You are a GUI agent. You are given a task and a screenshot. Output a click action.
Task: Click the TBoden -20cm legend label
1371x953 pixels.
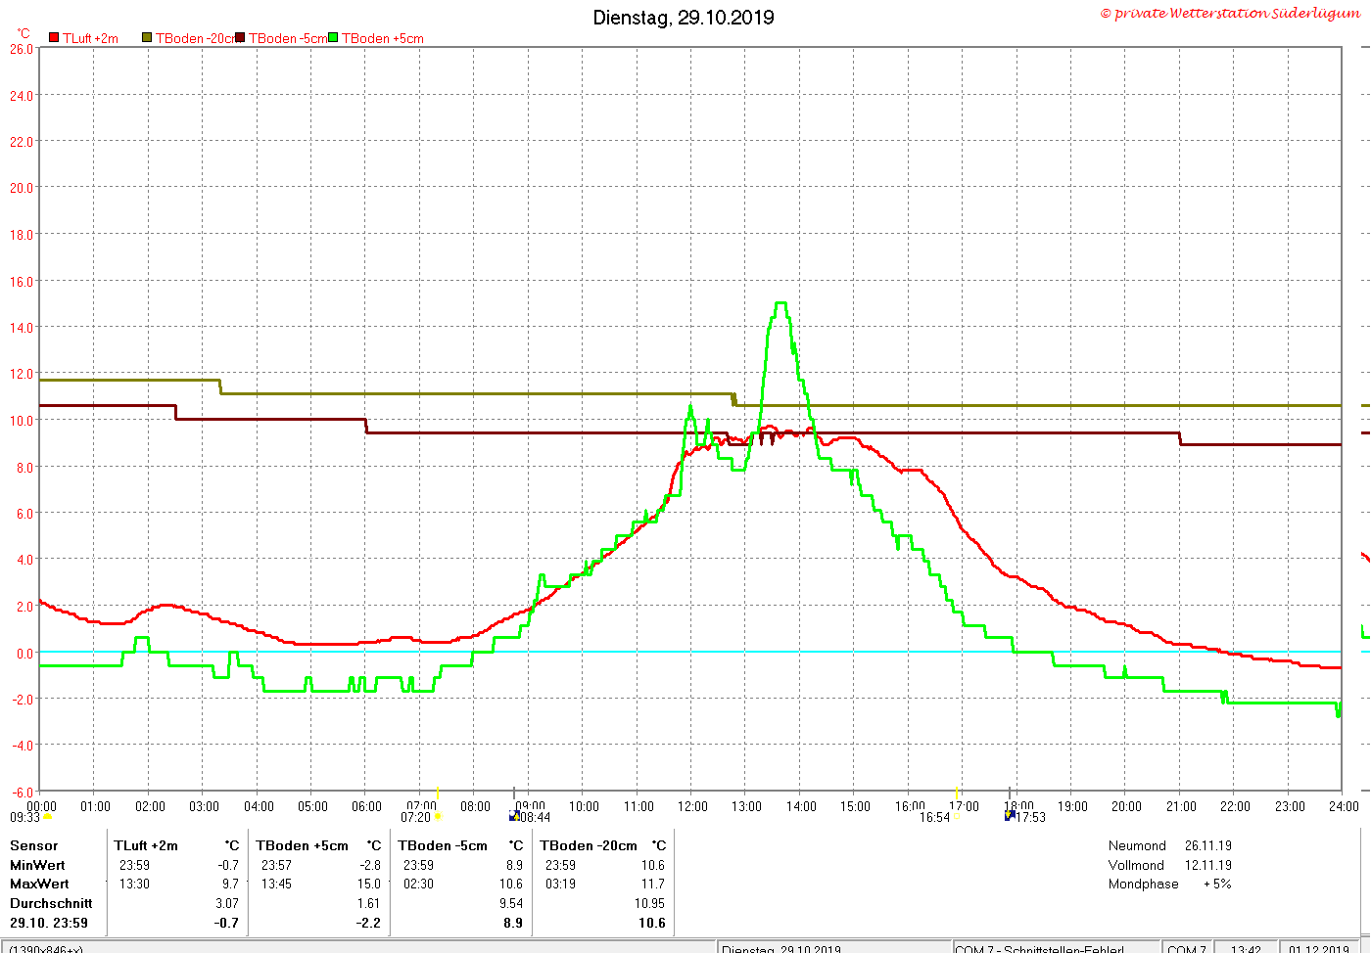coord(195,38)
